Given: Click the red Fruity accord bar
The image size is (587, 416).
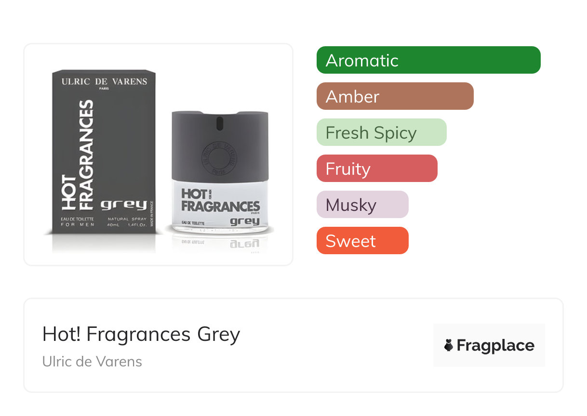Looking at the screenshot, I should coord(376,169).
